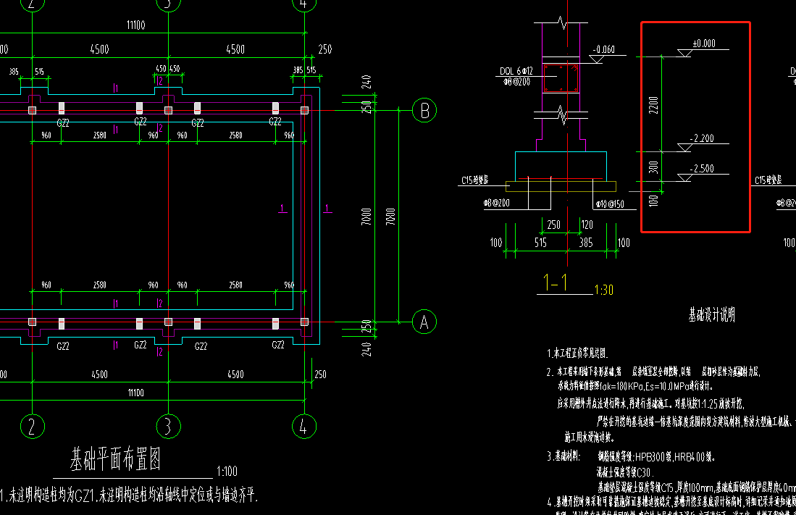Click the vertical dimension text '300' in section
The width and height of the screenshot is (796, 515).
point(653,167)
